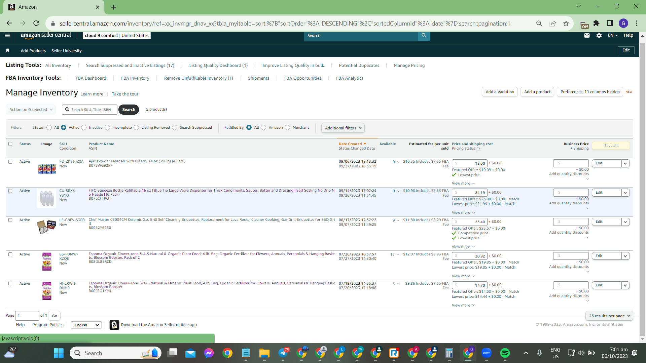
Task: Open Windows Start menu
Action: (x=59, y=353)
